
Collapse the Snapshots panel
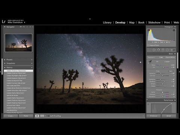pos(5,63)
